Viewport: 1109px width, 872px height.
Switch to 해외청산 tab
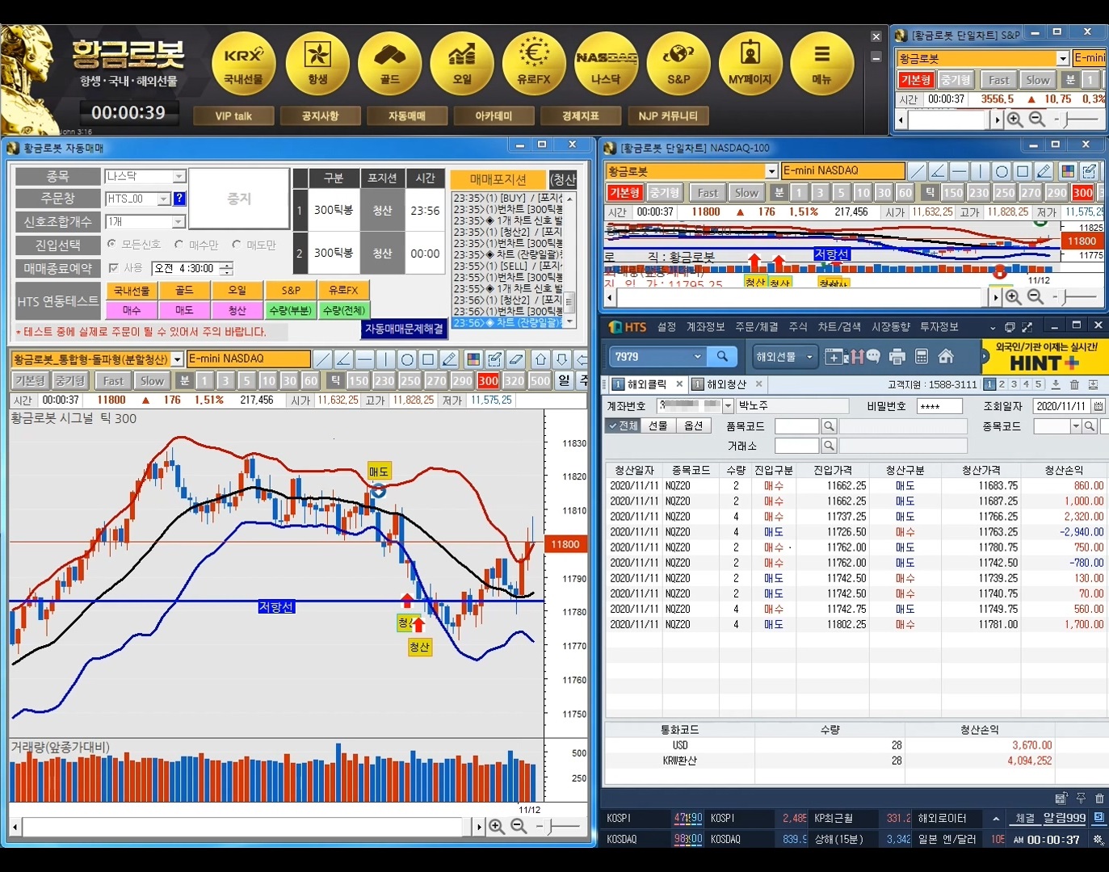point(727,384)
